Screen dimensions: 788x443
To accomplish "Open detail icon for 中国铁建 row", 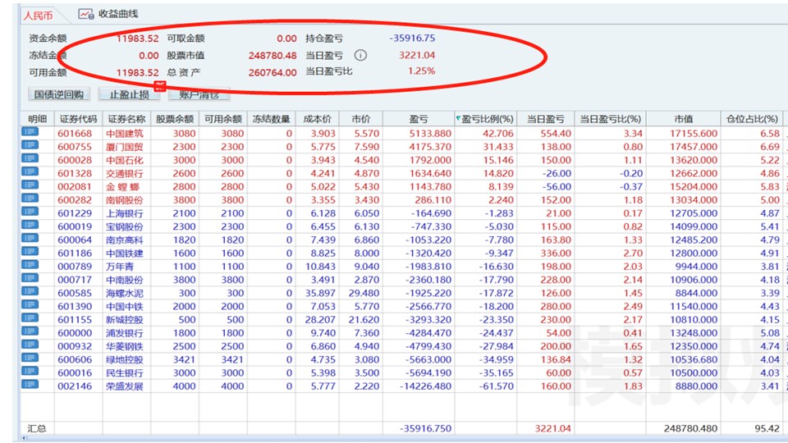I will pyautogui.click(x=30, y=252).
